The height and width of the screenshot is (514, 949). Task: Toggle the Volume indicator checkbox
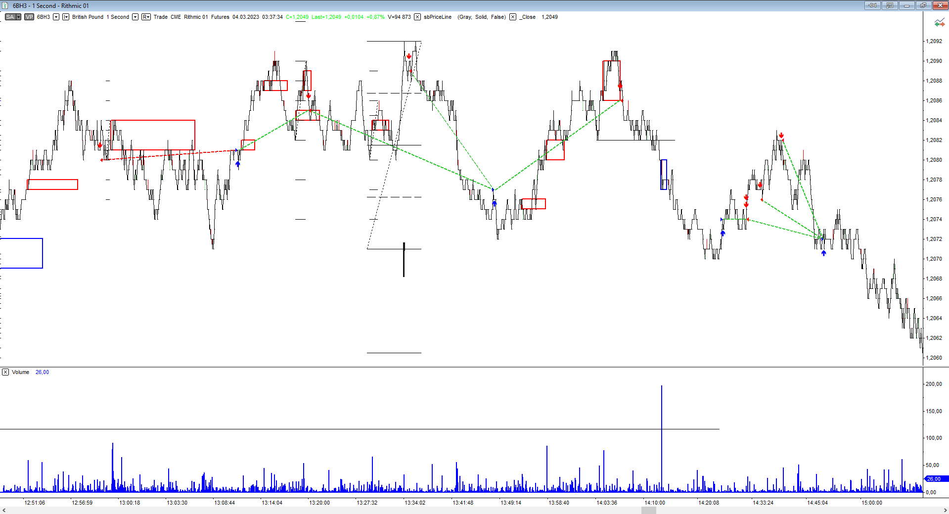point(5,372)
